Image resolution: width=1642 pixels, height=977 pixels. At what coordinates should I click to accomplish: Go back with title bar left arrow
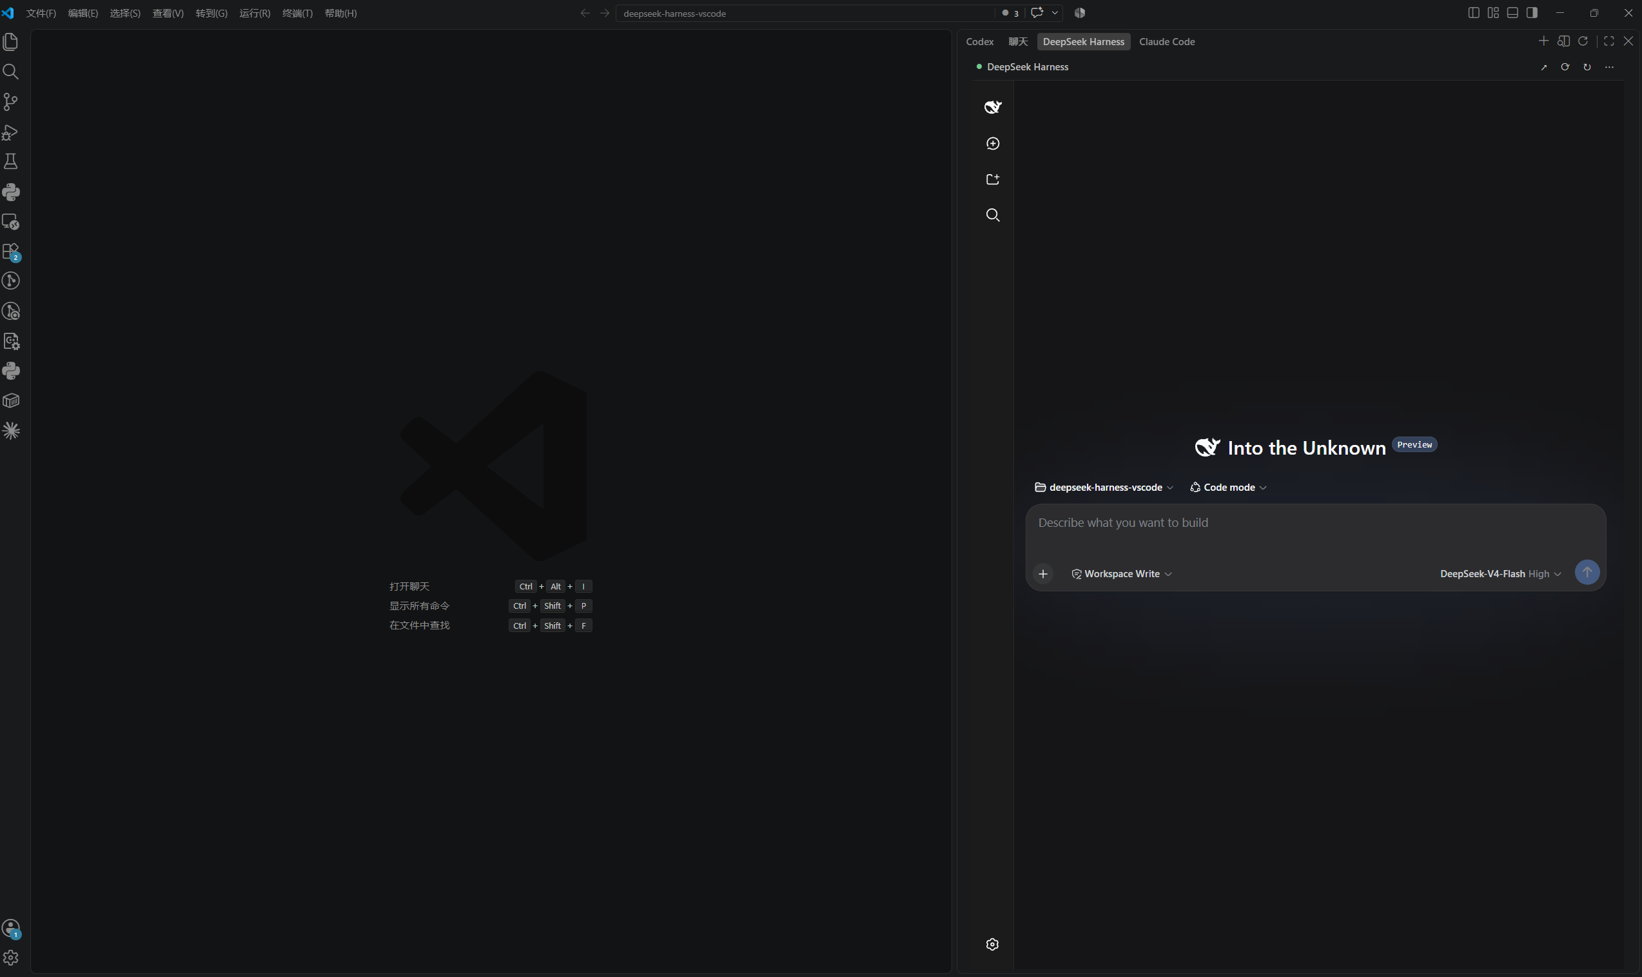coord(585,13)
